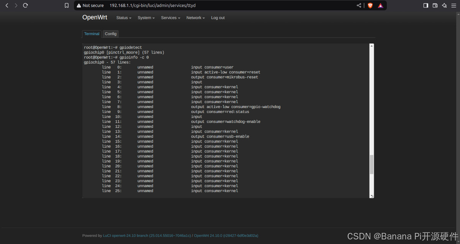Go forward with the browser forward arrow
The width and height of the screenshot is (460, 244).
[x=16, y=5]
